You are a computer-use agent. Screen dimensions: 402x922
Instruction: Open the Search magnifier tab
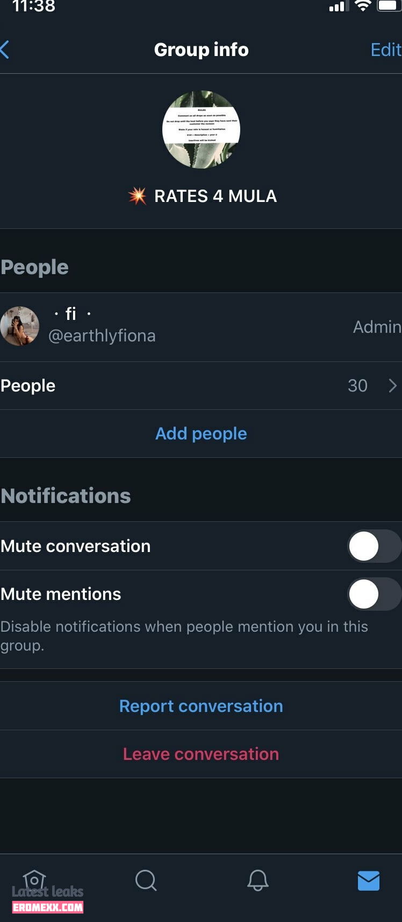pyautogui.click(x=146, y=881)
